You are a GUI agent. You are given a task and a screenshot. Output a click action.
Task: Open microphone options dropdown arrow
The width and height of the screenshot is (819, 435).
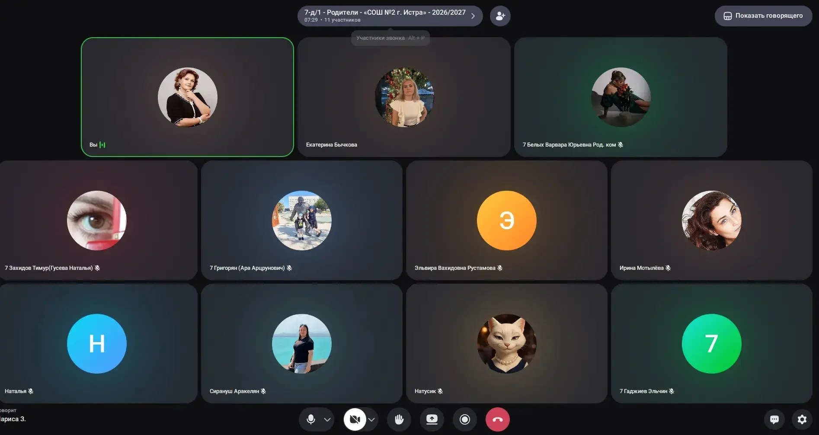coord(327,419)
